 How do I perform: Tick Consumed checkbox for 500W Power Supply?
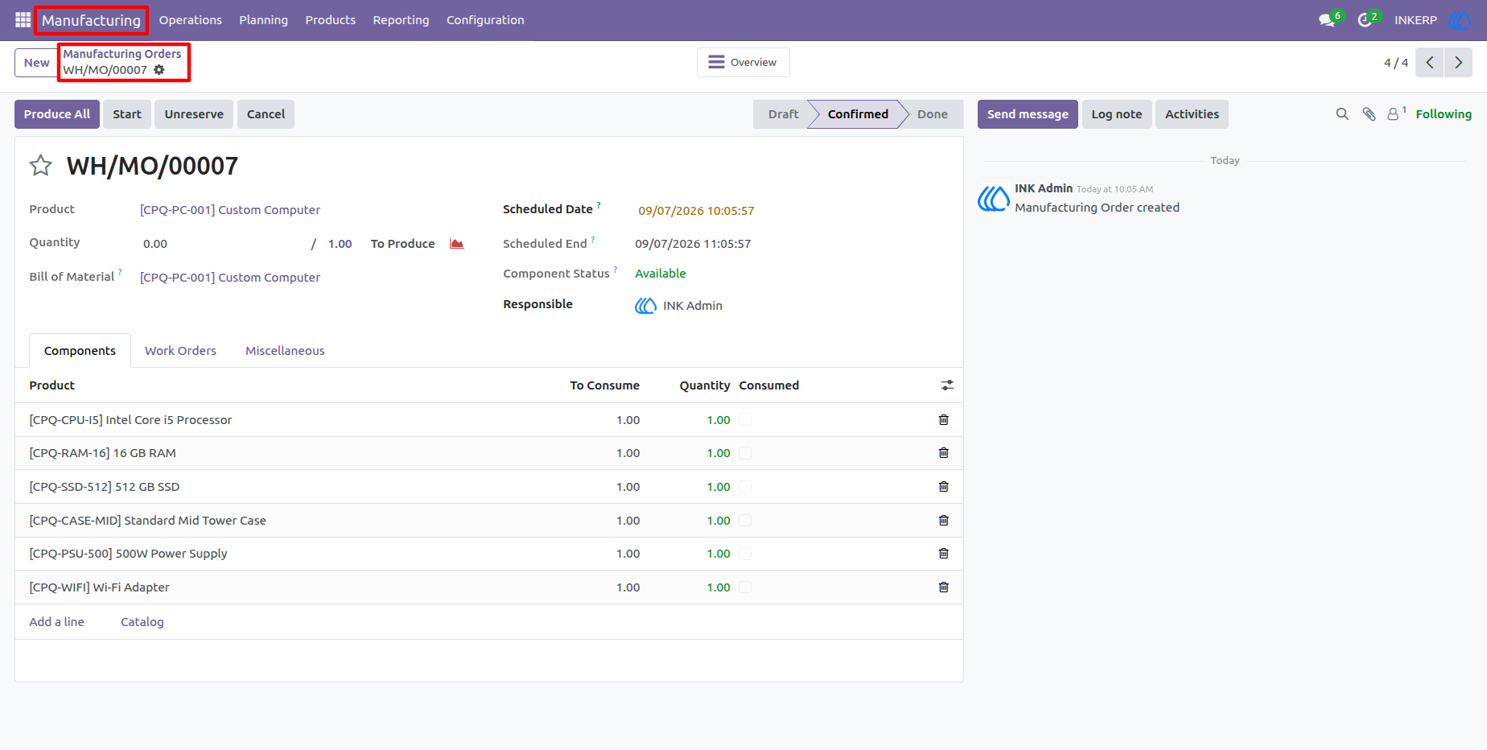[745, 554]
